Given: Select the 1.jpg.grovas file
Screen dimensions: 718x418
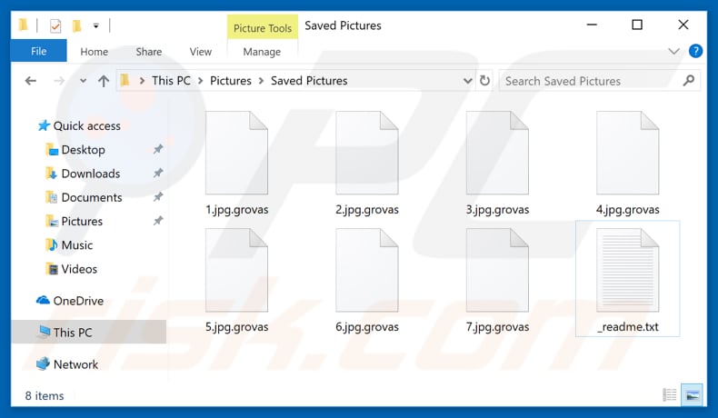Looking at the screenshot, I should [x=236, y=163].
